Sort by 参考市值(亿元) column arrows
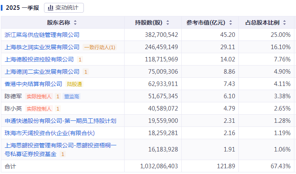This screenshot has width=296, height=174. click(x=231, y=23)
